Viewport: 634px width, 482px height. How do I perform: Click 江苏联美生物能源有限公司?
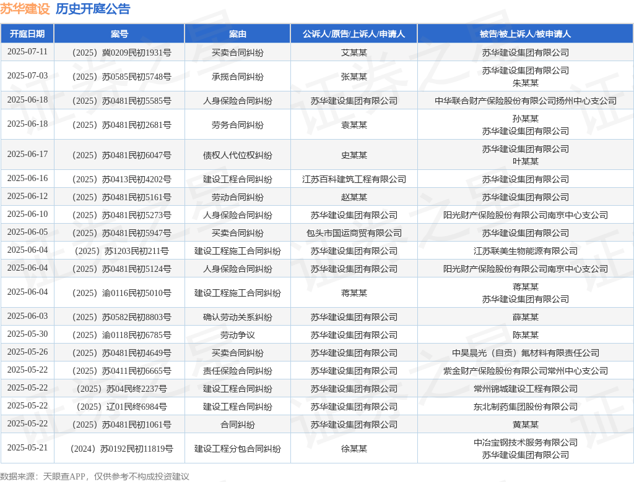525,251
